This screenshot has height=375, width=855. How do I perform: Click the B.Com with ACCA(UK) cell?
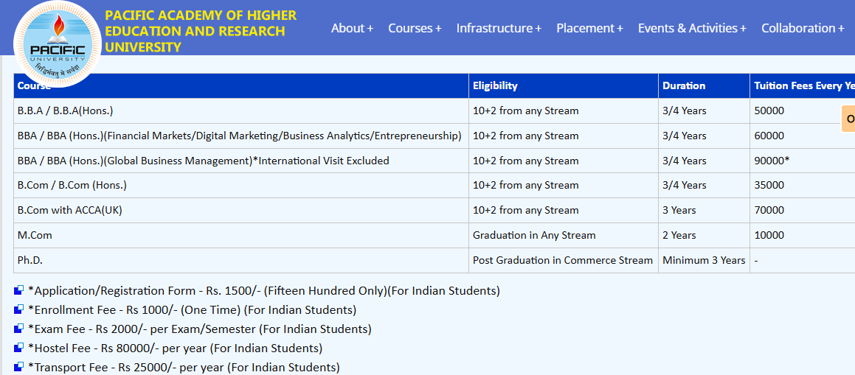tap(241, 210)
